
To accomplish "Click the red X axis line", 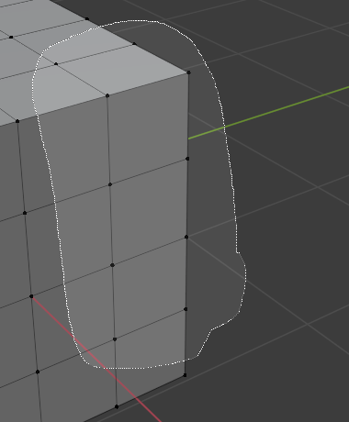I will (x=96, y=359).
